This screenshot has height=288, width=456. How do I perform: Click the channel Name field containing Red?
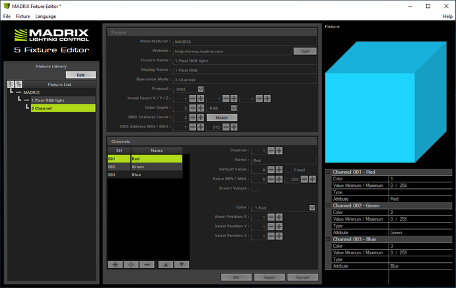coord(284,160)
